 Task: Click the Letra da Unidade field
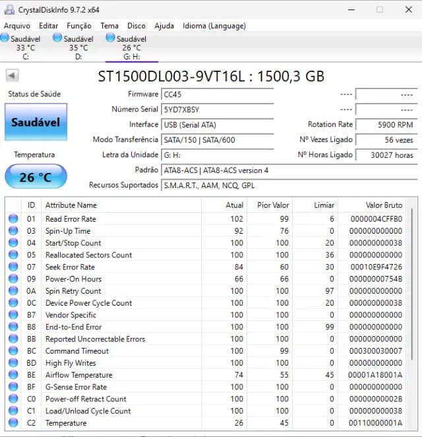218,155
